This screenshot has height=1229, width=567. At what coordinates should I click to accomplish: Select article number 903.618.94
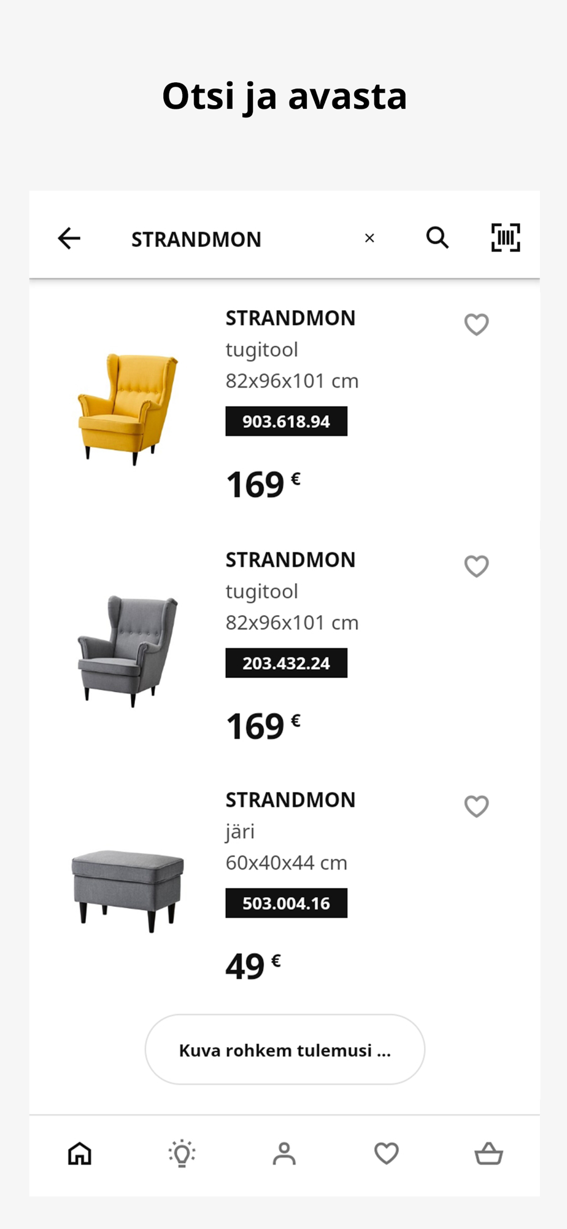coord(286,422)
